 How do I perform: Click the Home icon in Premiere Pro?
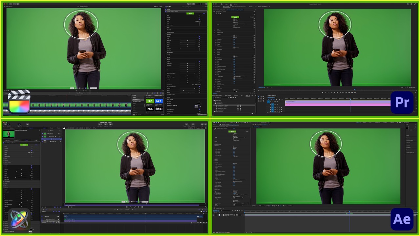(x=222, y=4)
